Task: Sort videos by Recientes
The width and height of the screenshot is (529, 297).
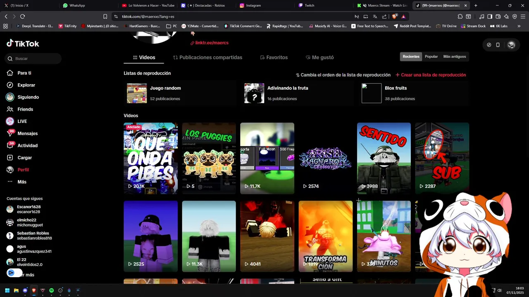Action: (x=411, y=57)
